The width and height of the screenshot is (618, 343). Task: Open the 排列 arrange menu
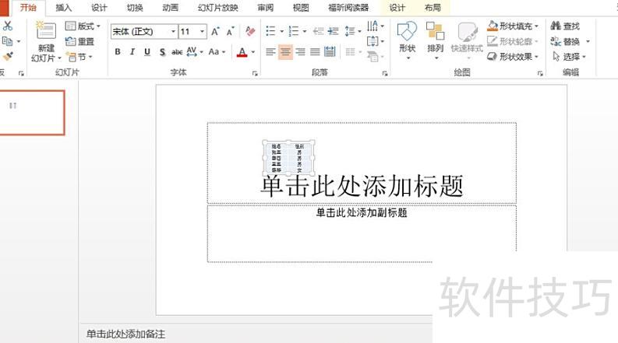tap(435, 40)
